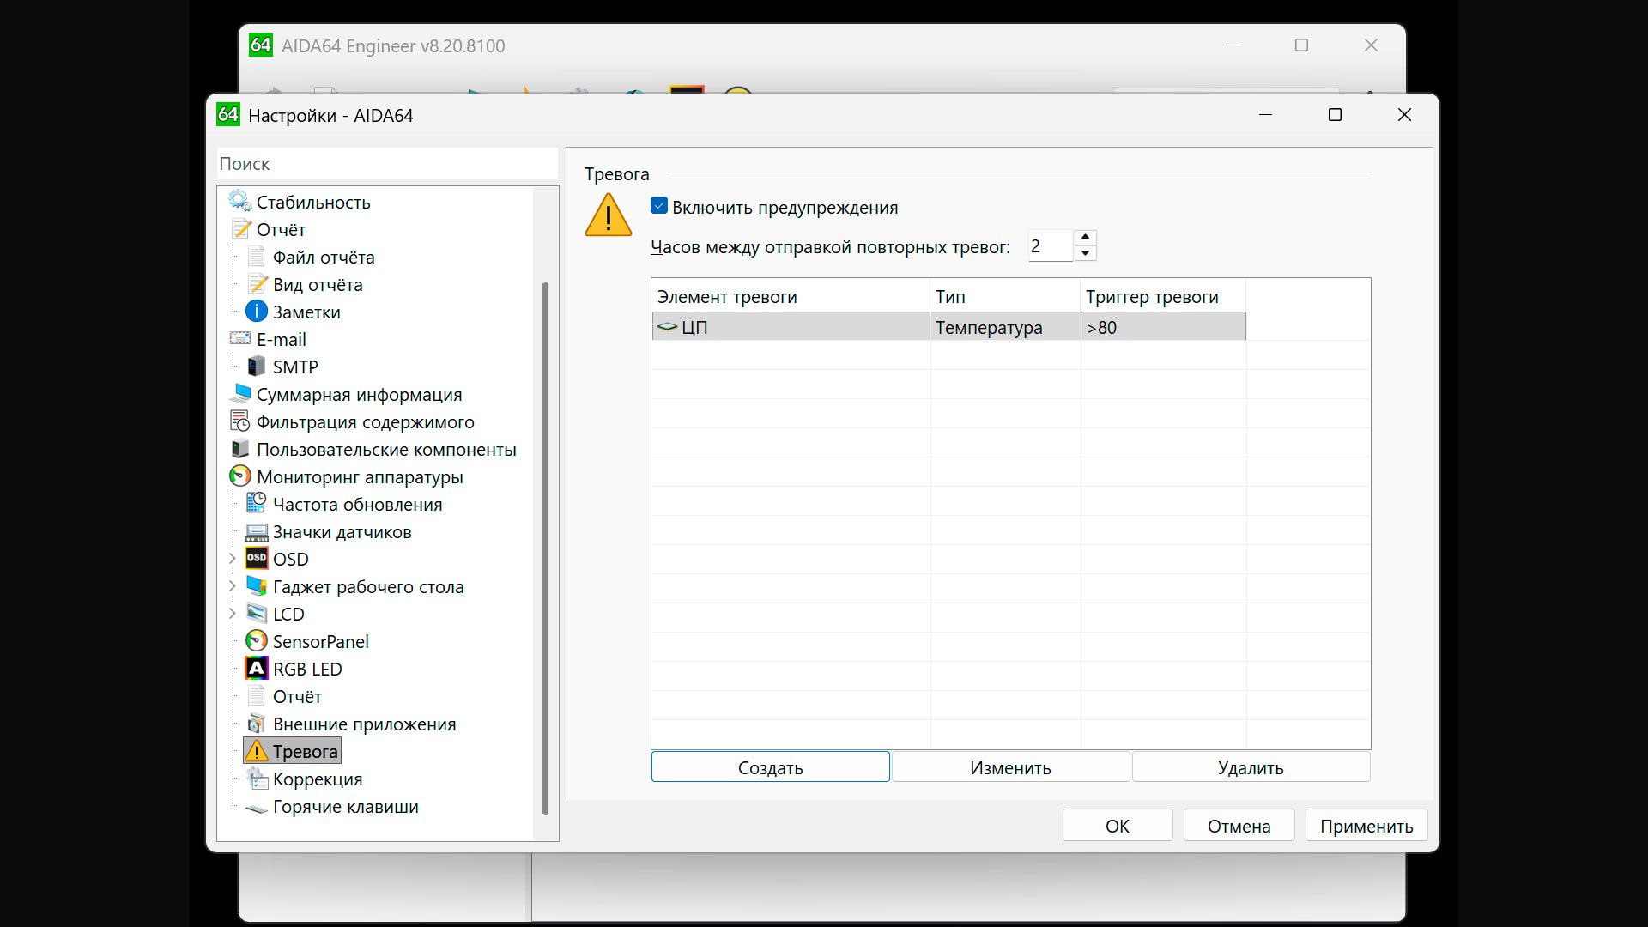Open the RGB LED settings page
Screen dimensions: 1648x927
click(x=307, y=669)
